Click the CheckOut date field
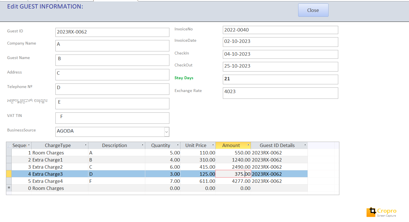The width and height of the screenshot is (409, 222). (280, 66)
